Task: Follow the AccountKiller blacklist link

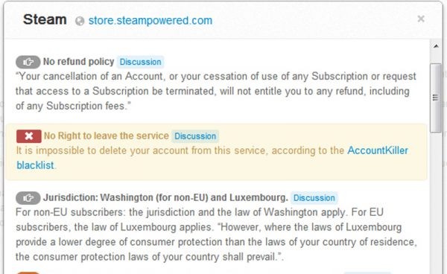Action: pos(378,150)
